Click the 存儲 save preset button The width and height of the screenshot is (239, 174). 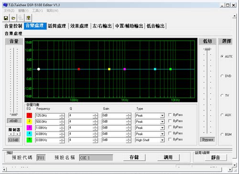[134, 157]
